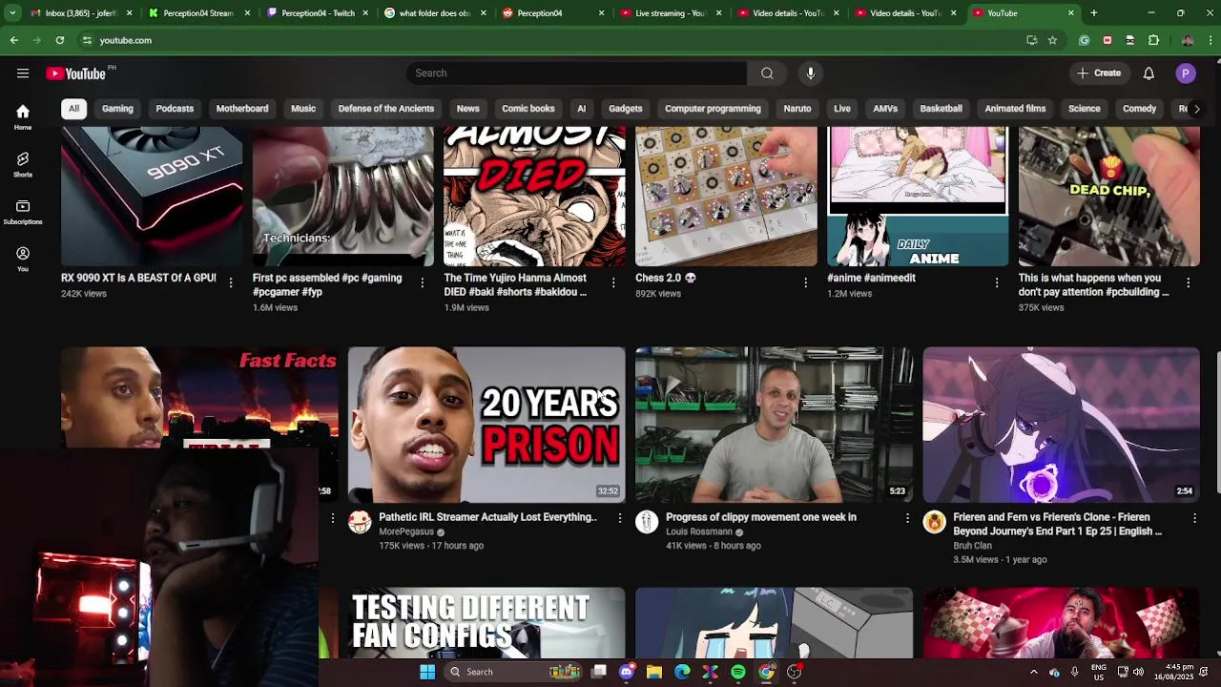The height and width of the screenshot is (687, 1221).
Task: Open Chrome extensions puzzle icon
Action: [1153, 40]
